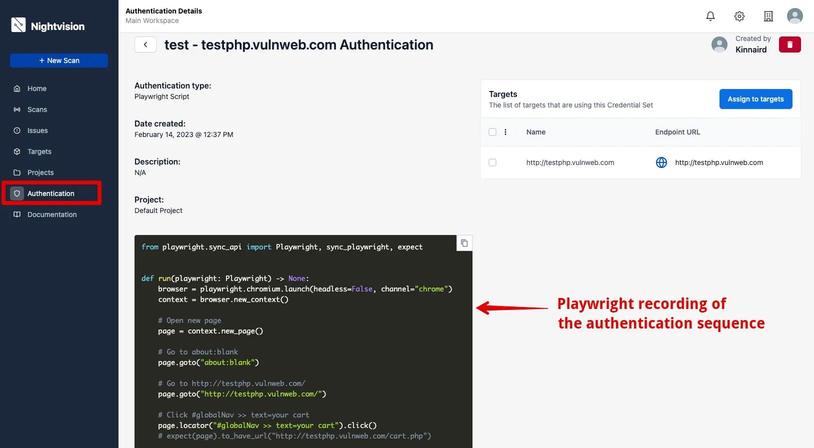The width and height of the screenshot is (814, 448).
Task: Click the Authentication shield icon
Action: (17, 193)
